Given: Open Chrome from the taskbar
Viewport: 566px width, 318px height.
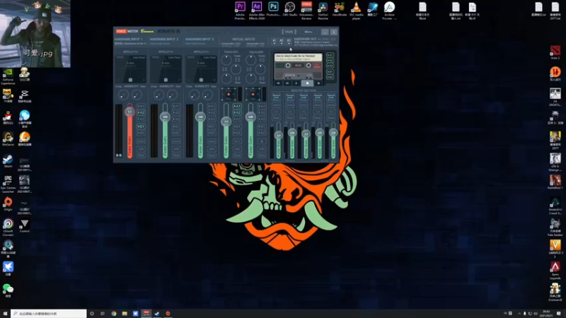Looking at the screenshot, I should (x=114, y=314).
